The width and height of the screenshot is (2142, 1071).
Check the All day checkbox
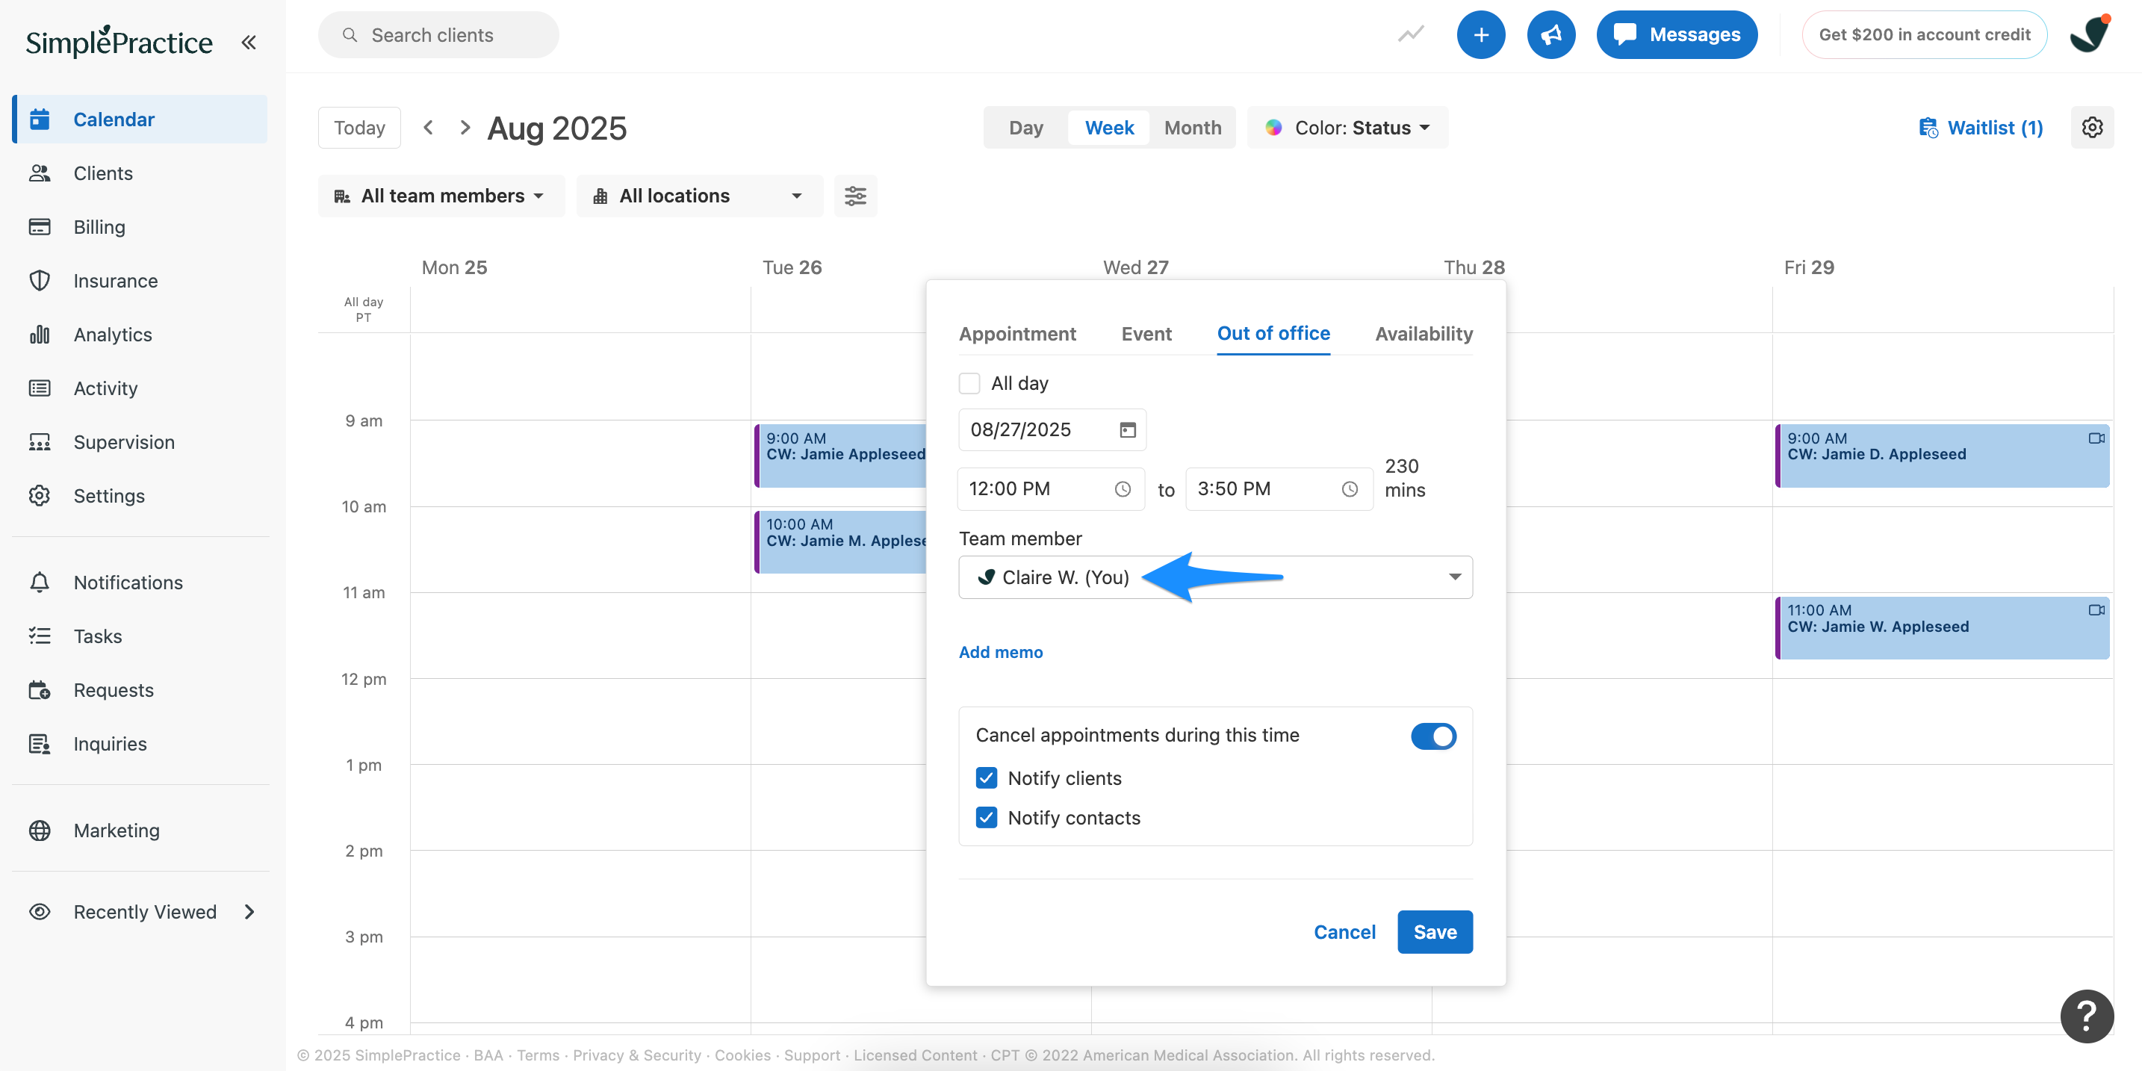[x=969, y=383]
